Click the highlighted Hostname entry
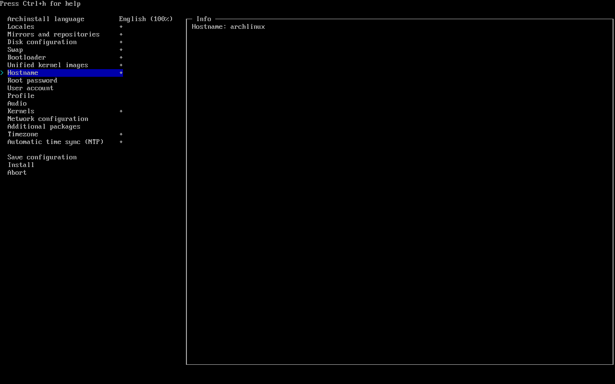Screen dimensions: 615x384 (x=23, y=73)
